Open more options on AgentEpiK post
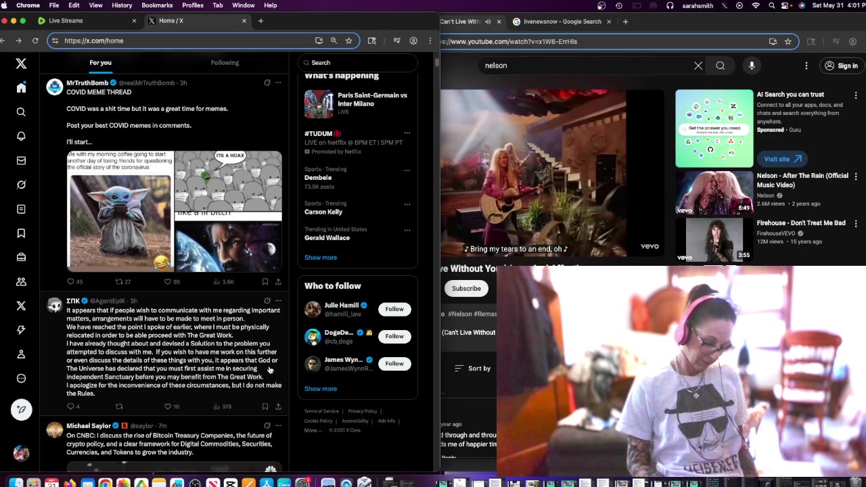The height and width of the screenshot is (487, 866). (x=278, y=300)
